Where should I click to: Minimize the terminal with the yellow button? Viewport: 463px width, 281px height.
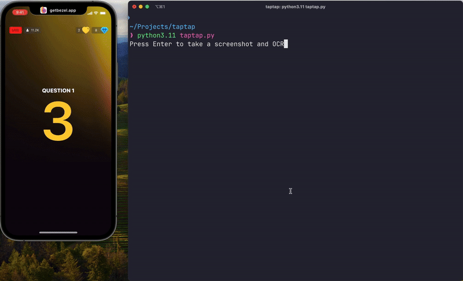pyautogui.click(x=141, y=6)
